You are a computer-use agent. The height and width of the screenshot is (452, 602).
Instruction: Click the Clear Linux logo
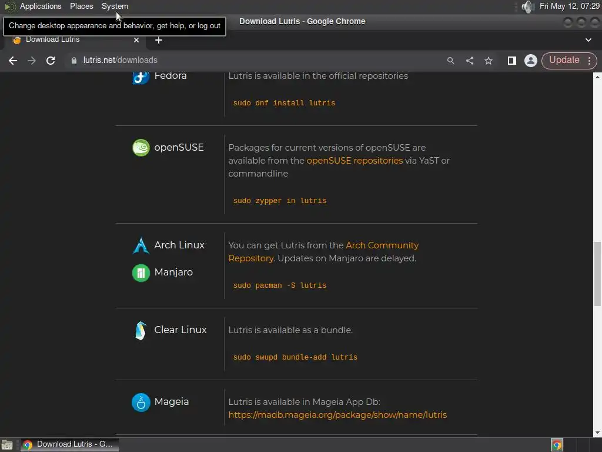point(141,331)
